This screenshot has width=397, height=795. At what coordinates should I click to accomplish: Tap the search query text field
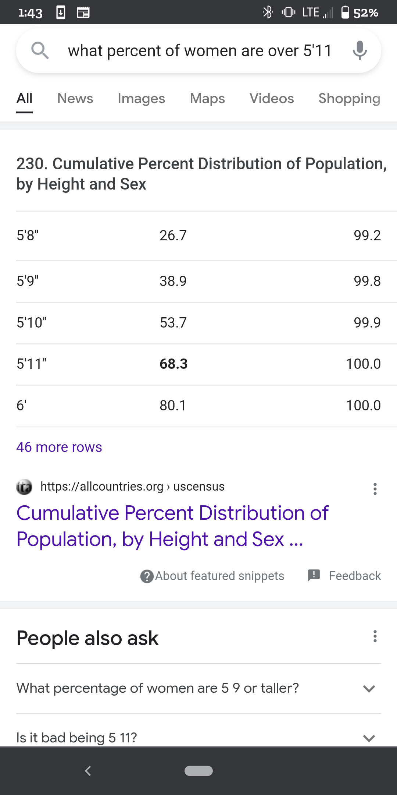click(x=200, y=50)
